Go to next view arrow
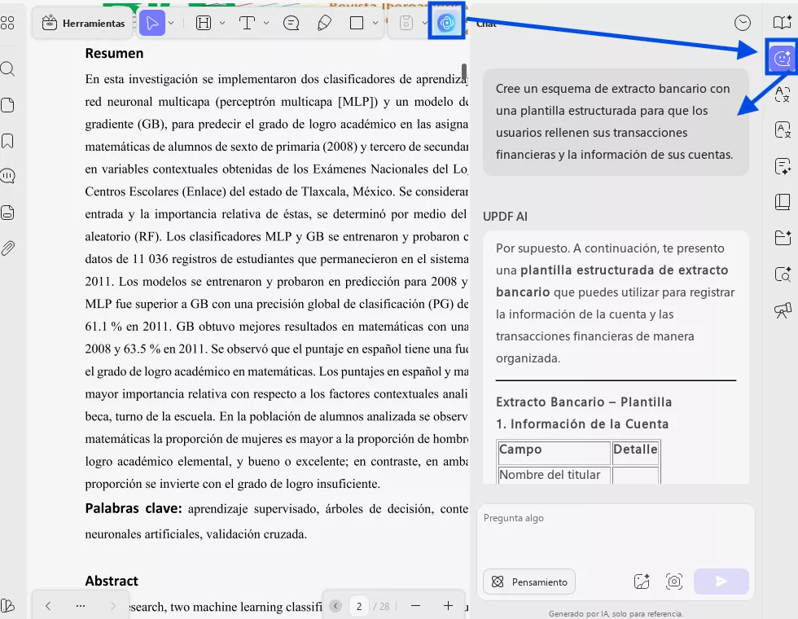This screenshot has width=798, height=619. (x=112, y=606)
